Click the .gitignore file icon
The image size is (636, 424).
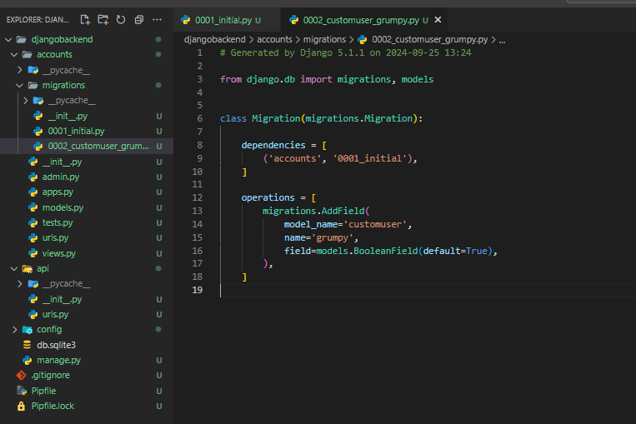22,375
